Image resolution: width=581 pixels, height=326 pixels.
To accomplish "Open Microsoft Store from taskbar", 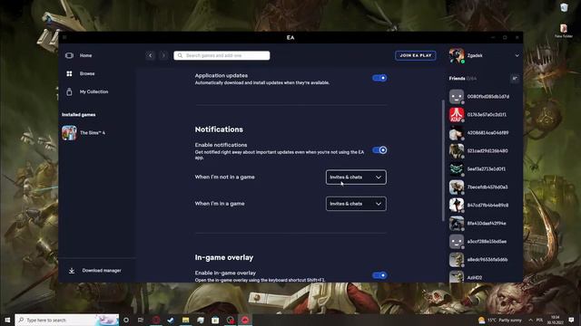I will pos(215,320).
